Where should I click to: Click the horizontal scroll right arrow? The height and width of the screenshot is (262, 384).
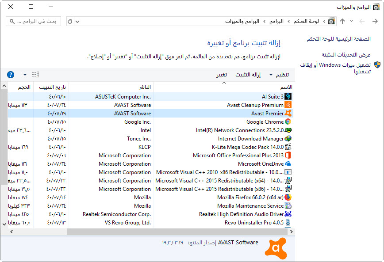[291, 232]
